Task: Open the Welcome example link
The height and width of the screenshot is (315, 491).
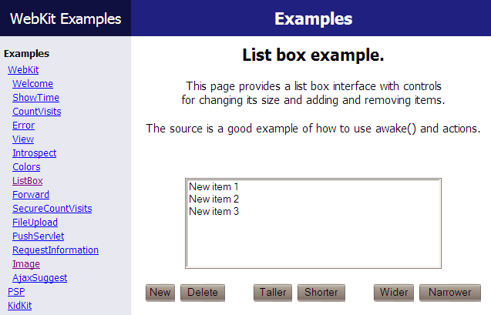Action: pyautogui.click(x=32, y=84)
